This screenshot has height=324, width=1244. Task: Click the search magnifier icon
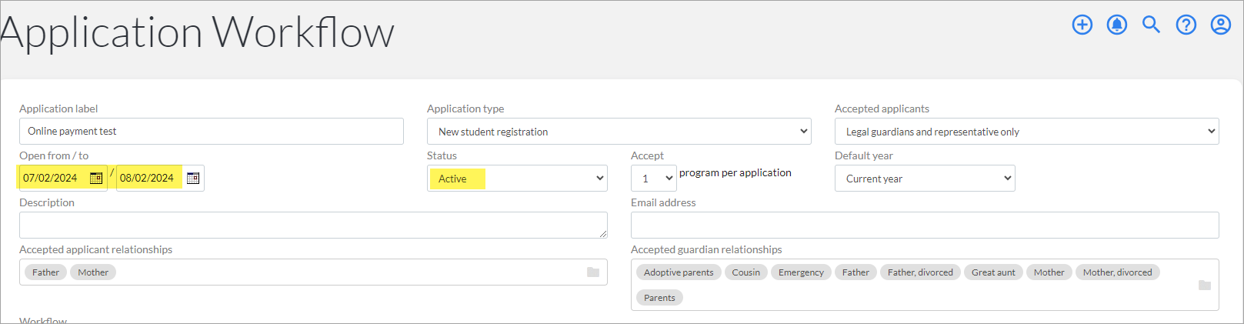coord(1151,25)
